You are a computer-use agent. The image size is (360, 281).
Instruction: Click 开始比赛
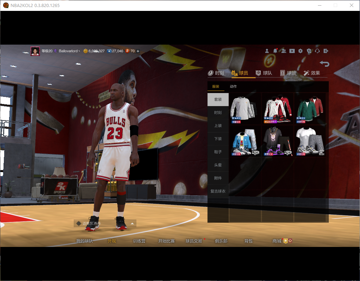[x=166, y=241]
